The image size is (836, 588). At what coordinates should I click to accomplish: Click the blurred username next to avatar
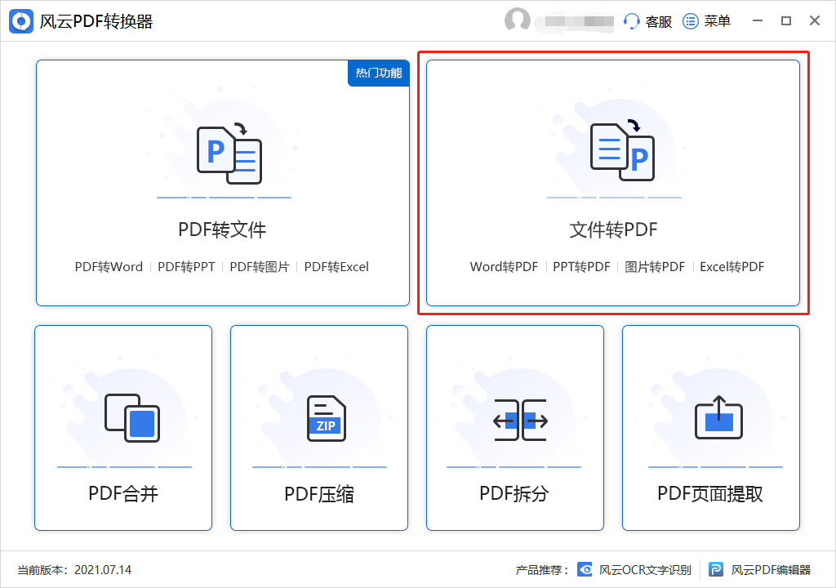(575, 22)
